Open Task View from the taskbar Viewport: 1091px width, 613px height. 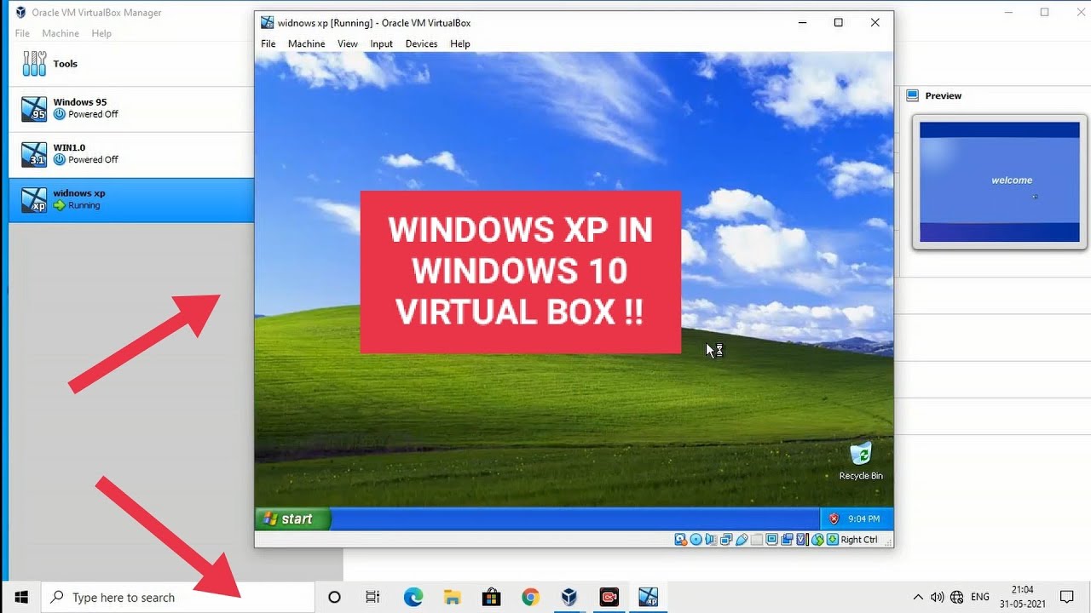click(x=372, y=597)
